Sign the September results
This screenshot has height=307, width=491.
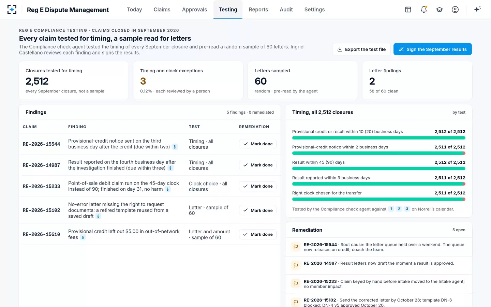[433, 49]
